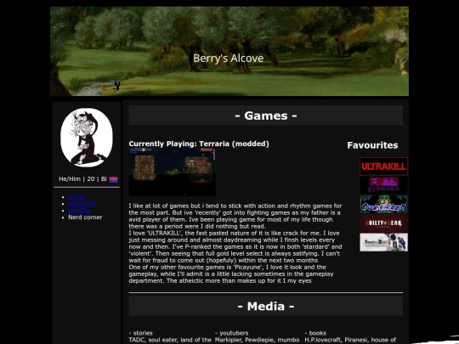Image resolution: width=459 pixels, height=344 pixels.
Task: Open the About Me sidebar link
Action: 82,204
